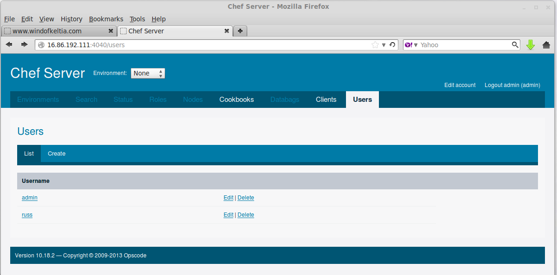The image size is (557, 275).
Task: Click the forward navigation arrow
Action: click(x=24, y=45)
